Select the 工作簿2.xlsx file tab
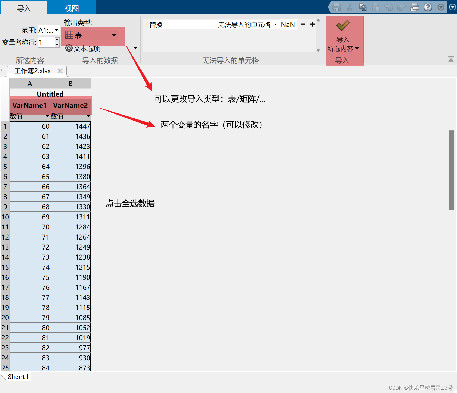Viewport: 457px width, 393px height. pos(33,71)
